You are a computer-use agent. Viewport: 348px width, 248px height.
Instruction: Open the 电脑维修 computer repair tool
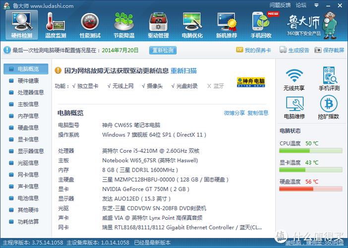pos(294,108)
